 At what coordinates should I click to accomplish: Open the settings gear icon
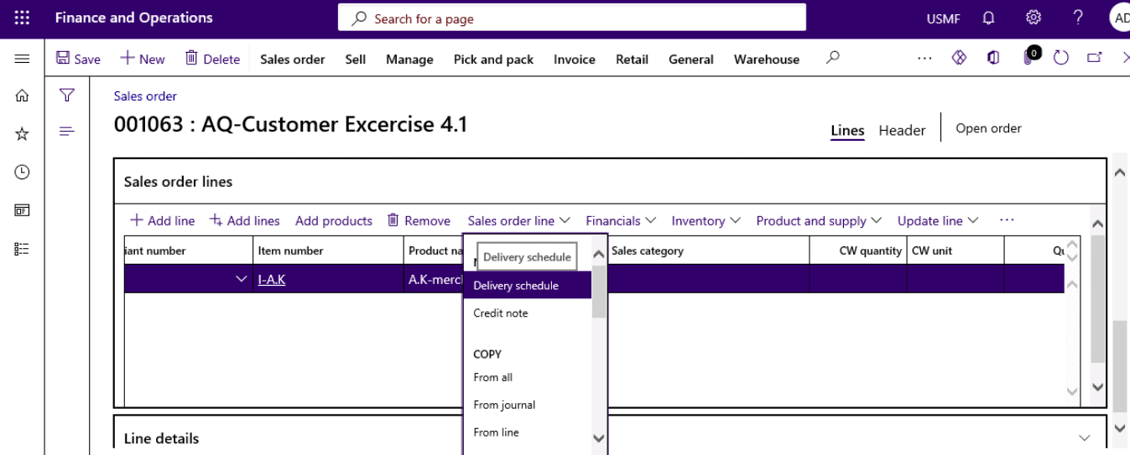(x=1034, y=18)
